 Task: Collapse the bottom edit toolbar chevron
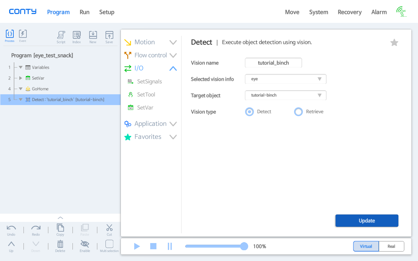pyautogui.click(x=60, y=218)
